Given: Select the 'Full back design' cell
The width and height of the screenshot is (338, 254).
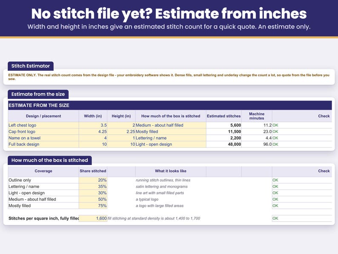Looking at the screenshot, I should point(43,144).
